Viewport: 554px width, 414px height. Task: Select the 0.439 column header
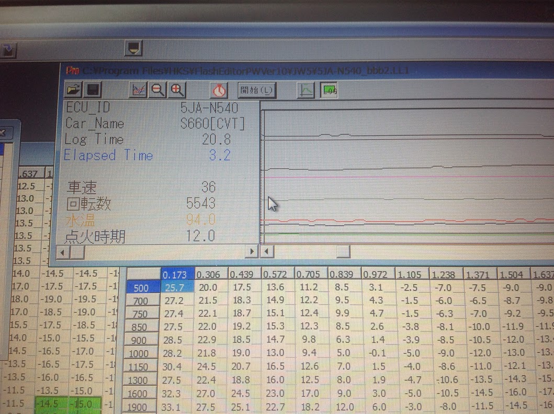[244, 274]
